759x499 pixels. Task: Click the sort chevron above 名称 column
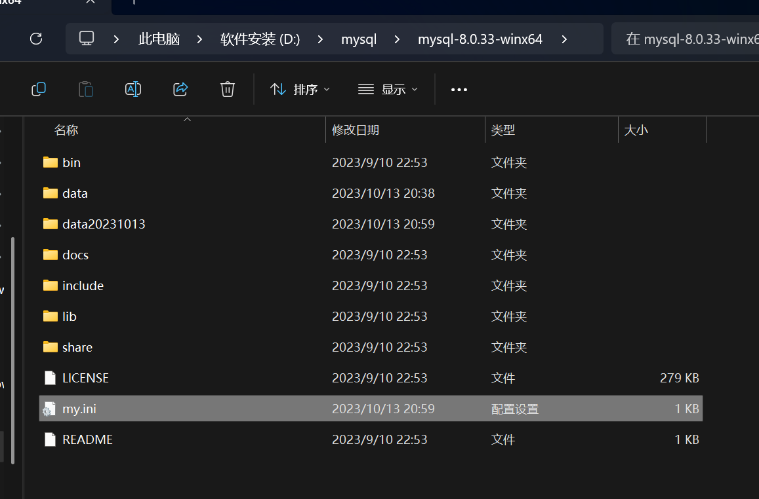click(187, 119)
